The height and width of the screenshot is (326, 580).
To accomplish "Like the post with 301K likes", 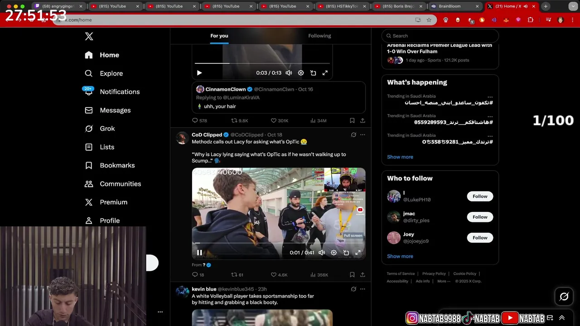I will [280, 120].
